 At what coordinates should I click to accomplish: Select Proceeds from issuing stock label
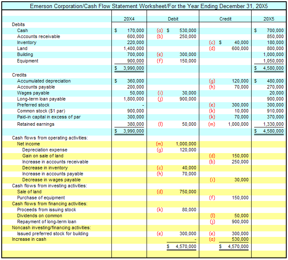point(46,210)
